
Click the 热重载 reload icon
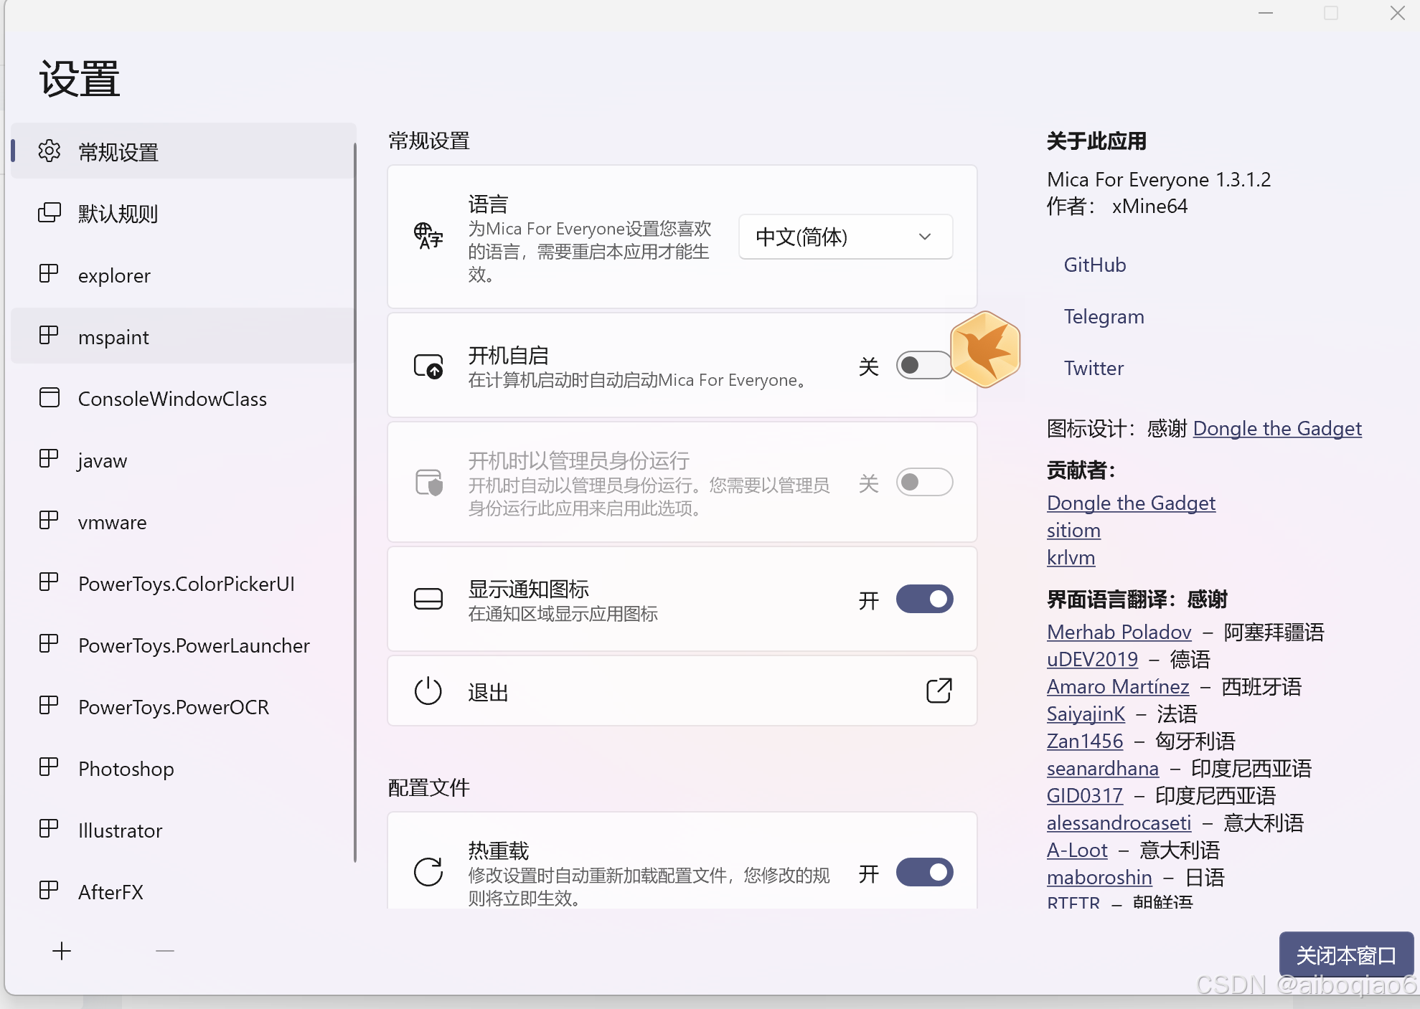[428, 872]
